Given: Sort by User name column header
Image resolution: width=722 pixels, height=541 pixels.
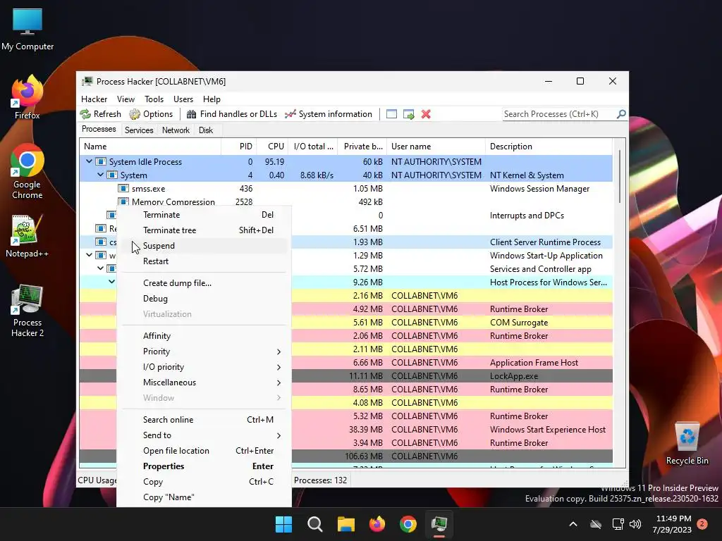Looking at the screenshot, I should point(436,147).
